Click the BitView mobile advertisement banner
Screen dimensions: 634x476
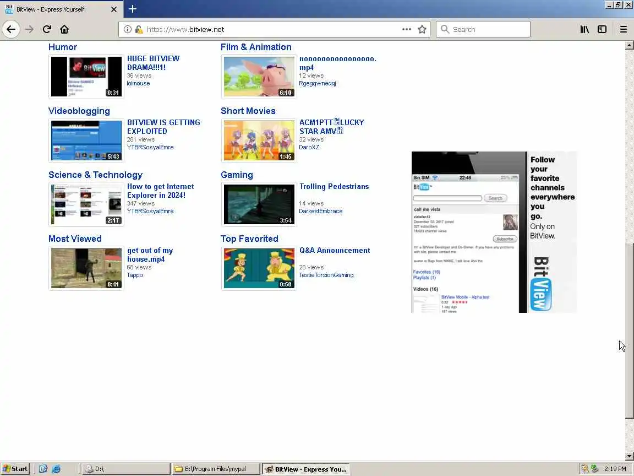click(494, 232)
